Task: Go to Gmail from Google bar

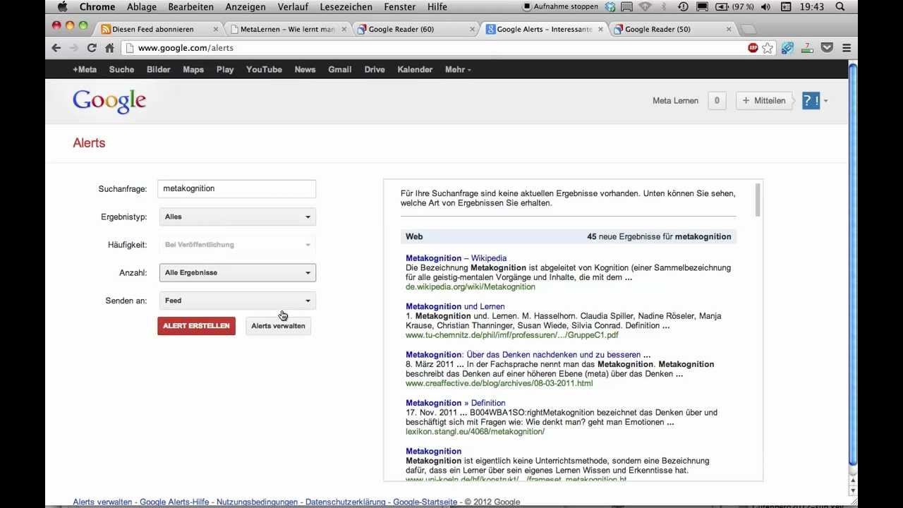Action: point(339,69)
